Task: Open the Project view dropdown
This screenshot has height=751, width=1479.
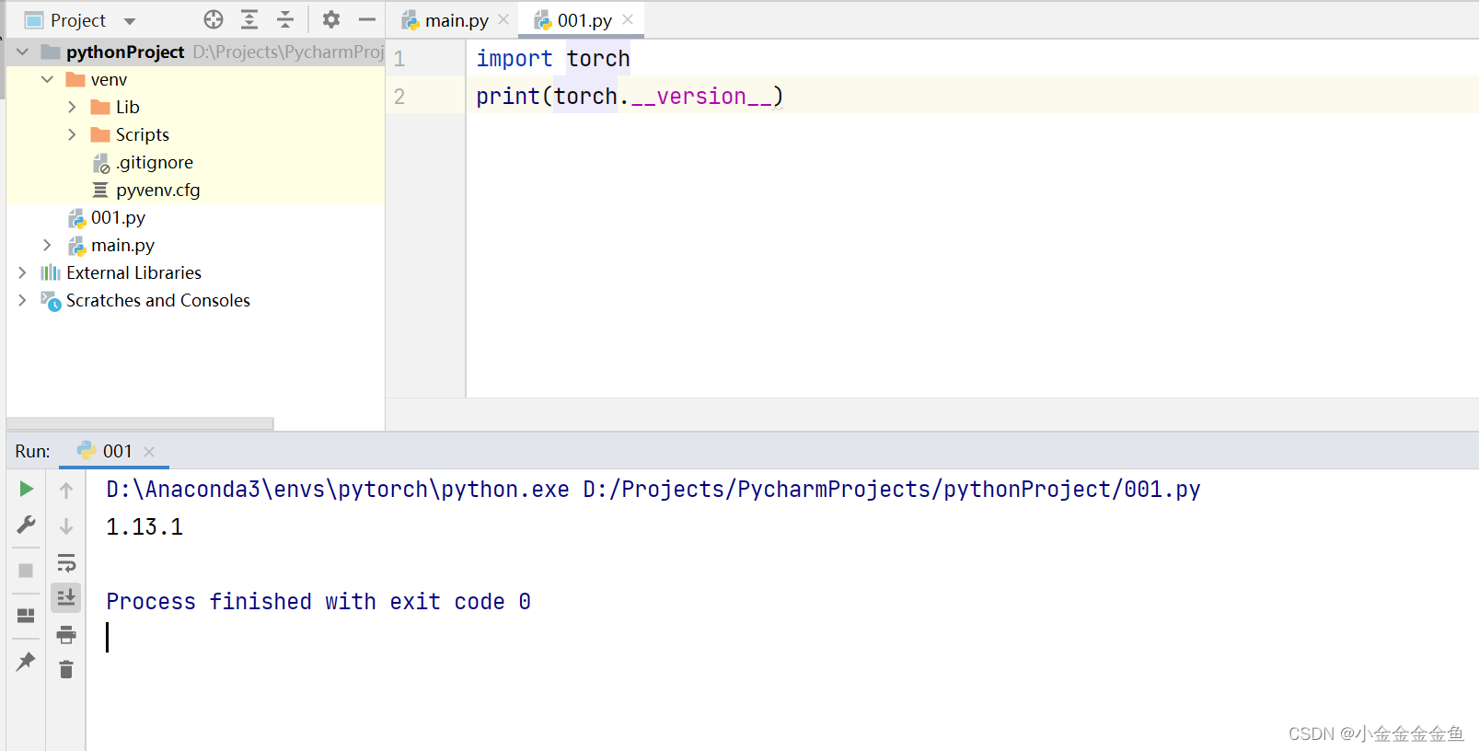Action: 130,20
